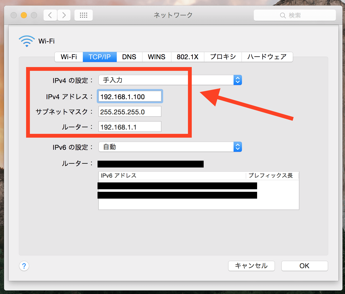The width and height of the screenshot is (345, 294).
Task: Click the サブネットマスク field
Action: coord(129,111)
